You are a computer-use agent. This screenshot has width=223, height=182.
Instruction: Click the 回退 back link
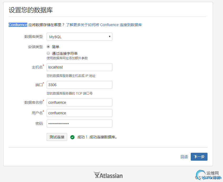[184, 157]
